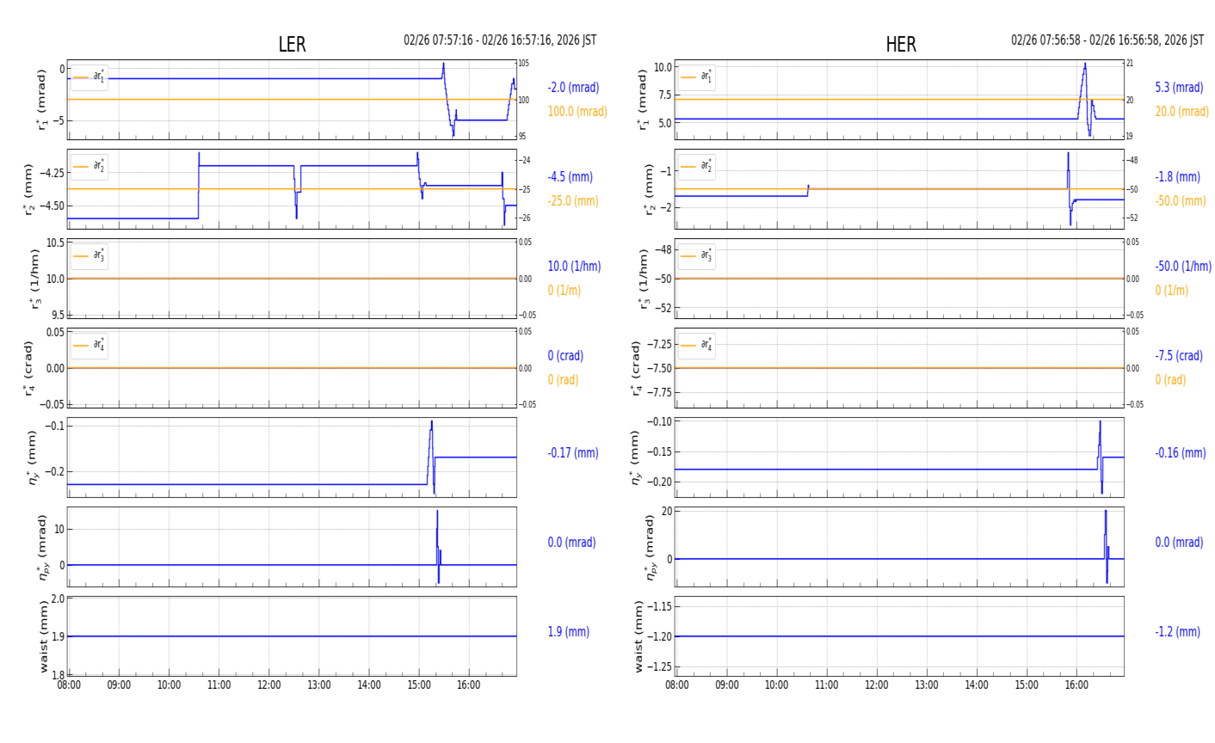This screenshot has width=1215, height=743.
Task: Click the blue -1.8 (mm) value
Action: click(1177, 177)
